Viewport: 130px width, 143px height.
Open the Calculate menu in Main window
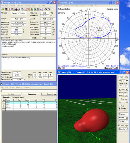[20, 6]
